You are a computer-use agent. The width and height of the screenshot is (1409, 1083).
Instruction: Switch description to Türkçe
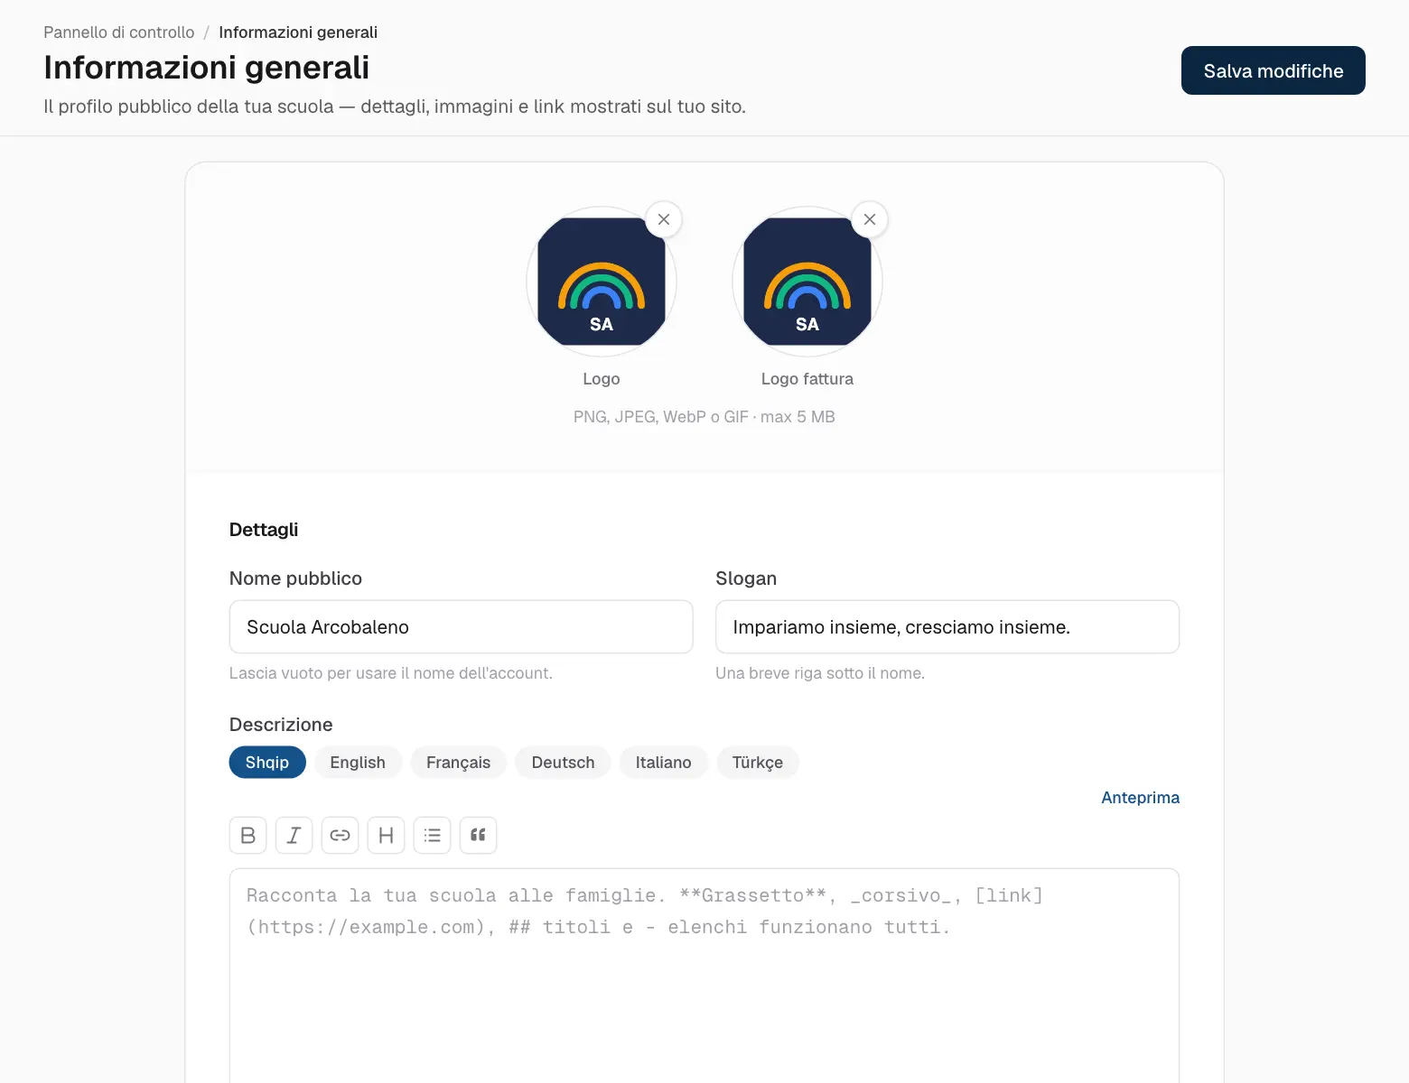click(x=758, y=763)
